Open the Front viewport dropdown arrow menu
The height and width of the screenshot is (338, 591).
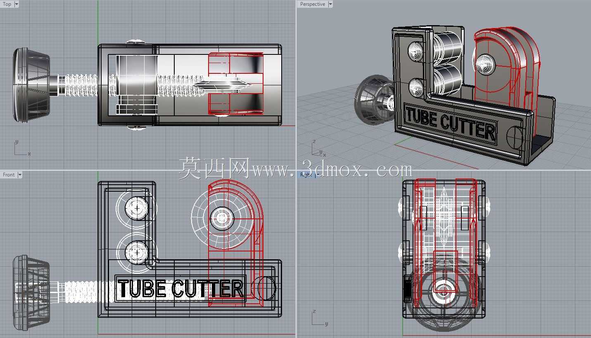click(x=19, y=175)
